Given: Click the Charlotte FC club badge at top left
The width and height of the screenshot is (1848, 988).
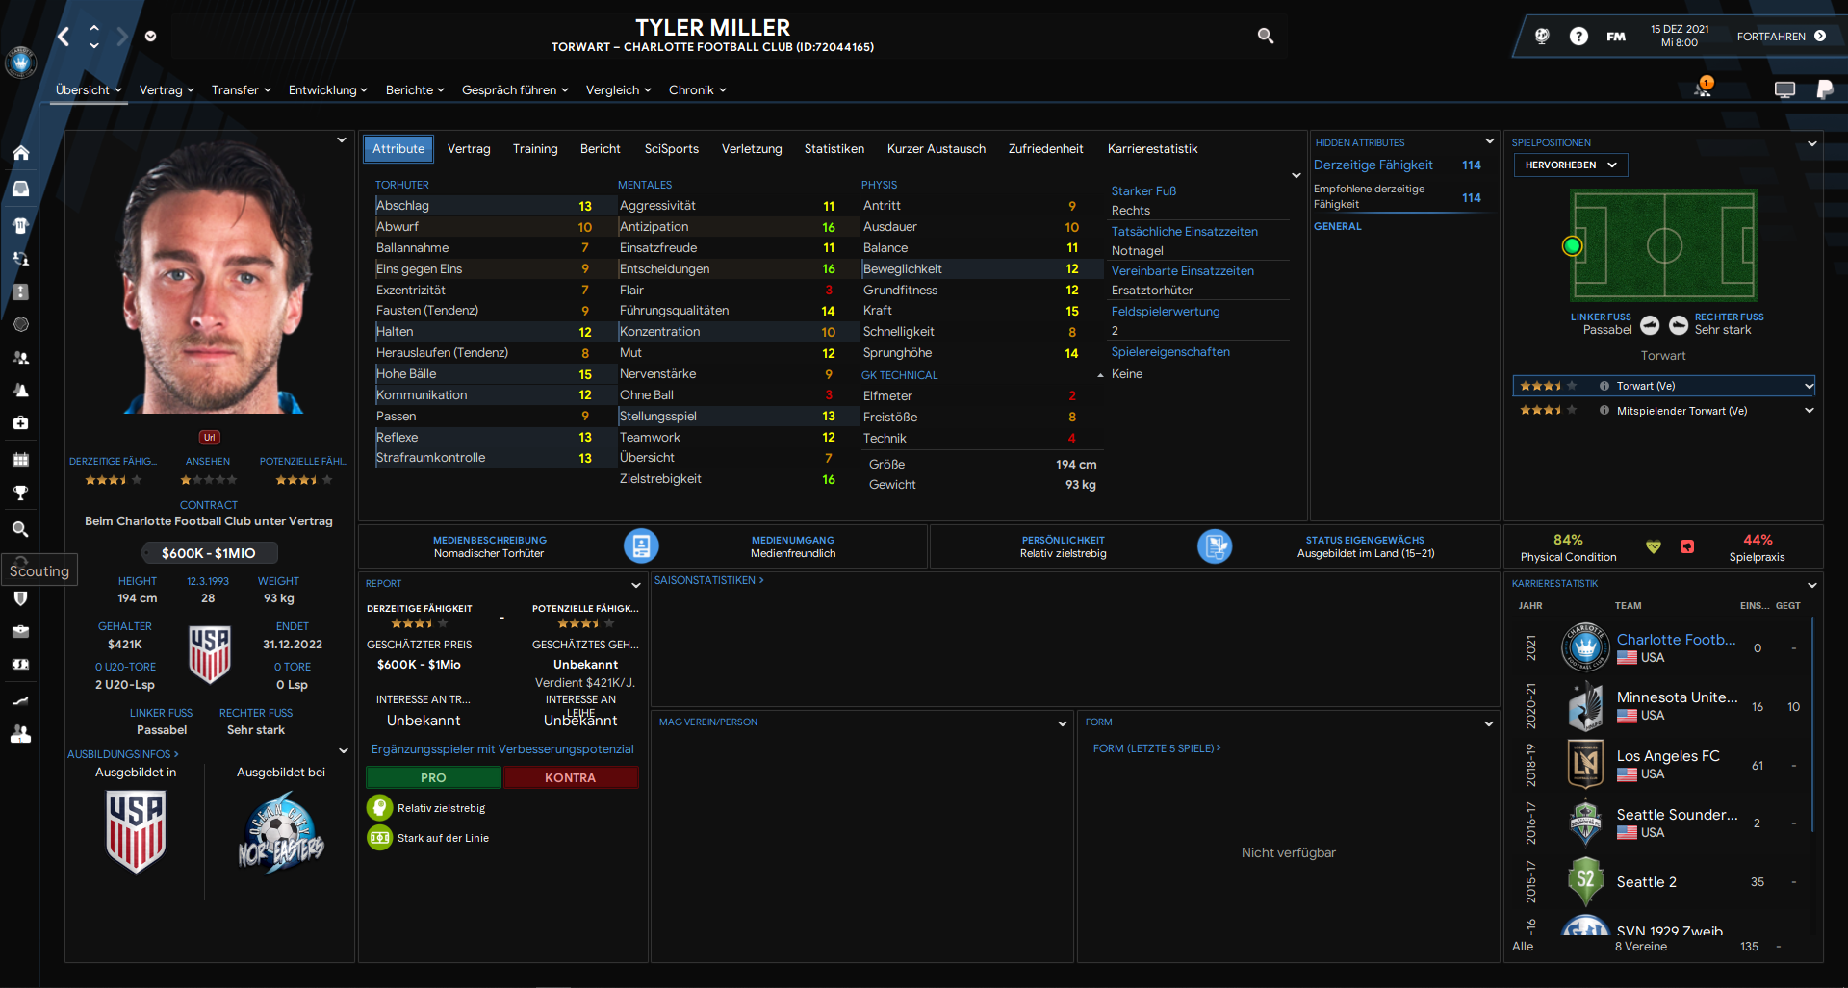Looking at the screenshot, I should click(20, 63).
